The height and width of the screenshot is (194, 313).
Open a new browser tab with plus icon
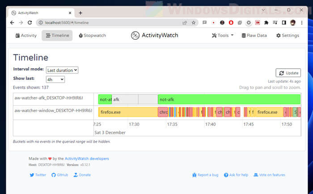(x=80, y=13)
